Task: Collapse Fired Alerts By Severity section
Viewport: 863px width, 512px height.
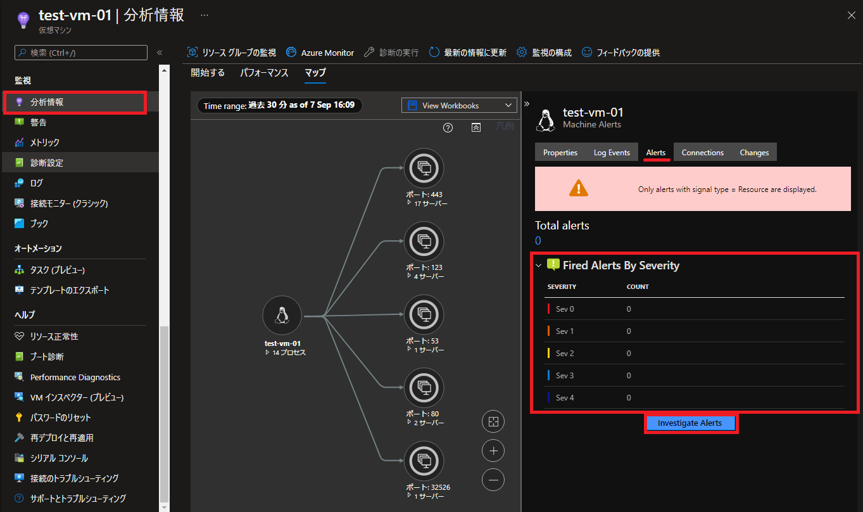Action: pyautogui.click(x=539, y=266)
